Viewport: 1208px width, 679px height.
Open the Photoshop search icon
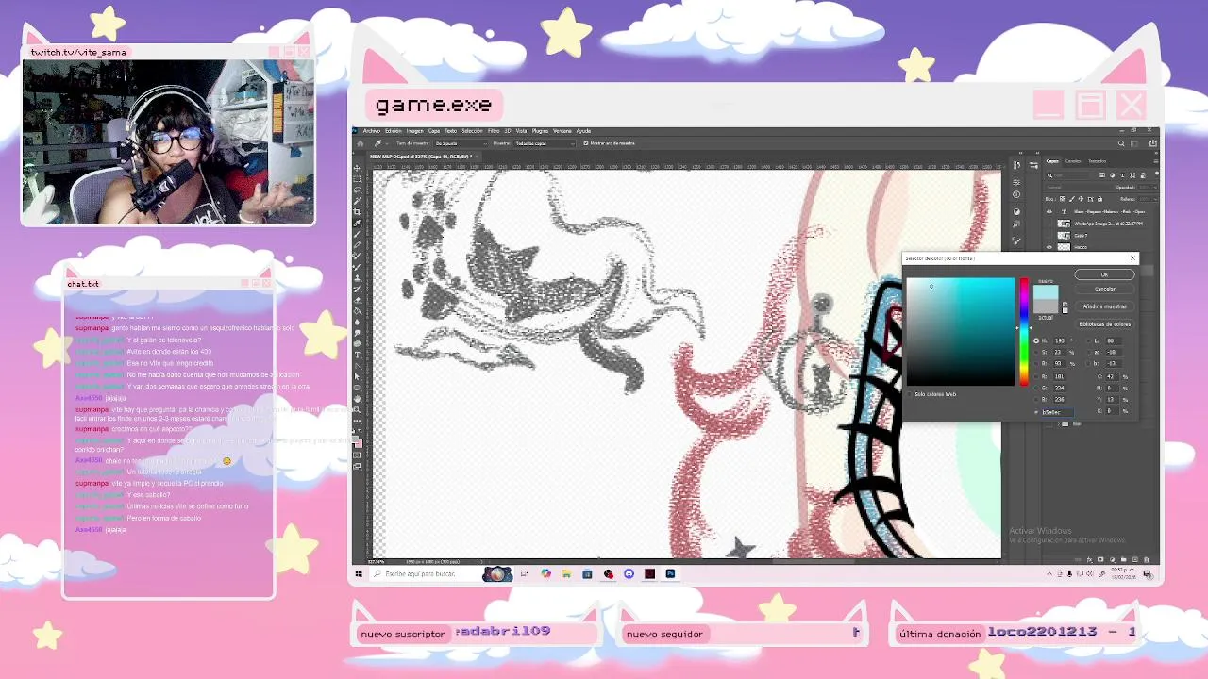click(1121, 143)
